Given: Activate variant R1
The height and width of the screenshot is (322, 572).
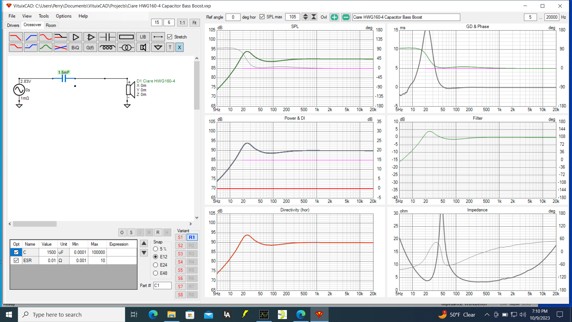Looking at the screenshot, I should coord(192,238).
